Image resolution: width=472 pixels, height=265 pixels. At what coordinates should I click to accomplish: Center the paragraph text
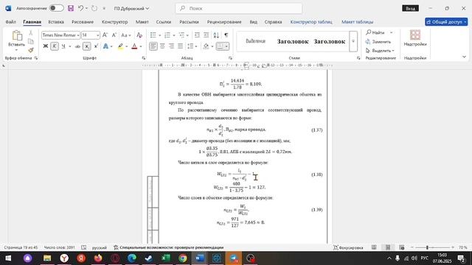point(162,46)
